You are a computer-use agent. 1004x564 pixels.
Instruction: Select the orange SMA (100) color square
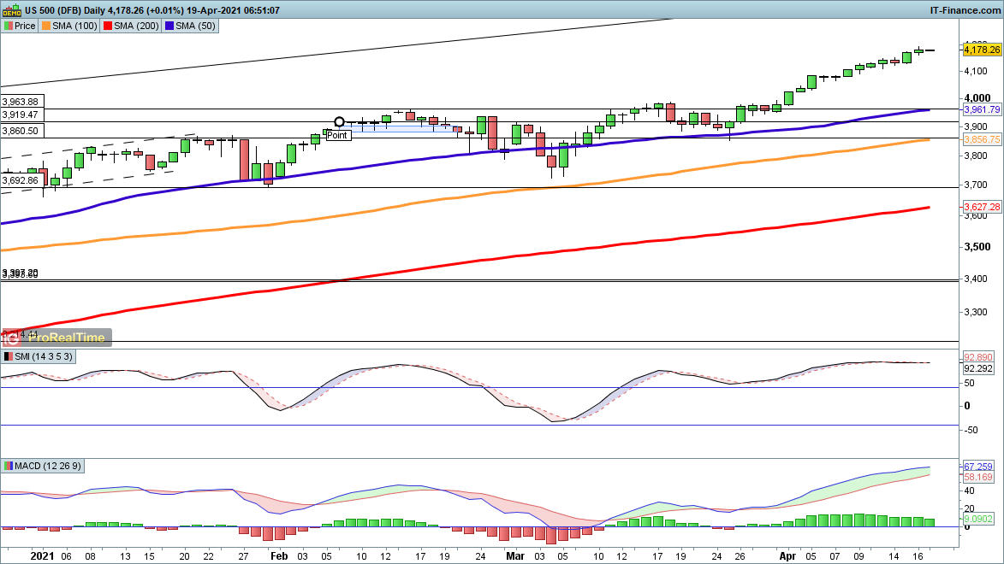(46, 26)
